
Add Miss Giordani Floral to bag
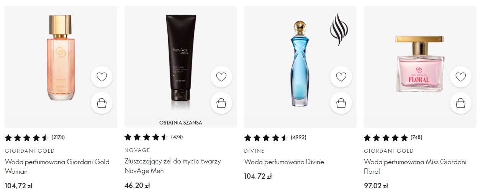tap(461, 103)
